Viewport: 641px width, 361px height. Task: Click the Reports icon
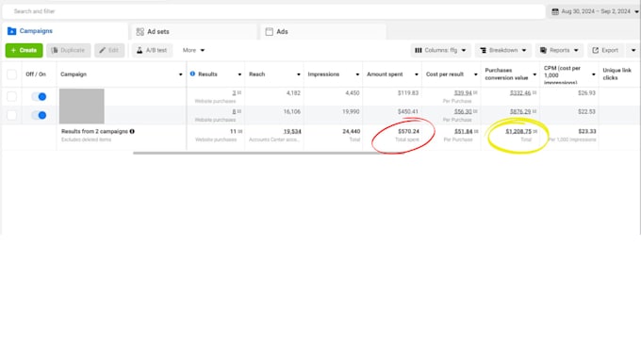(543, 50)
